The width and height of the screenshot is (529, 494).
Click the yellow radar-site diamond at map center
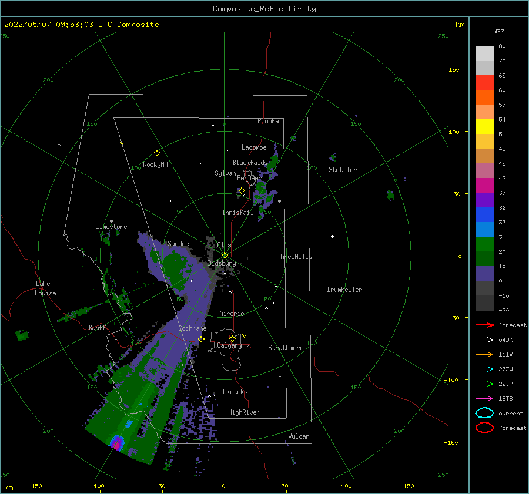click(x=225, y=256)
